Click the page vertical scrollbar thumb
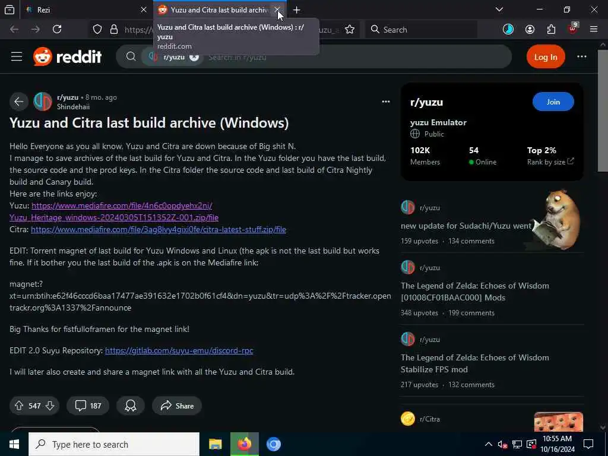This screenshot has height=456, width=608. [603, 110]
